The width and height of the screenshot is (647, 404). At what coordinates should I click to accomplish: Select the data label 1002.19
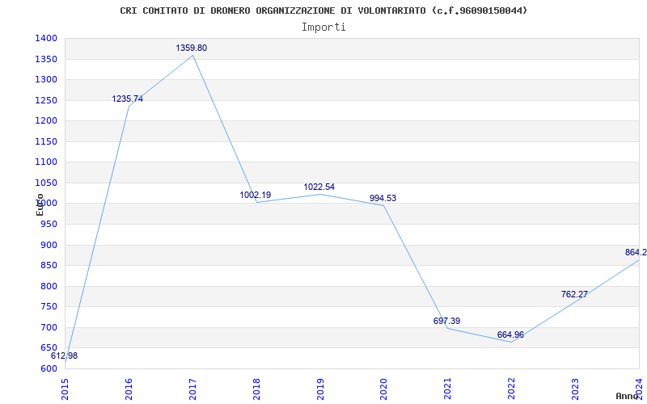pyautogui.click(x=256, y=195)
